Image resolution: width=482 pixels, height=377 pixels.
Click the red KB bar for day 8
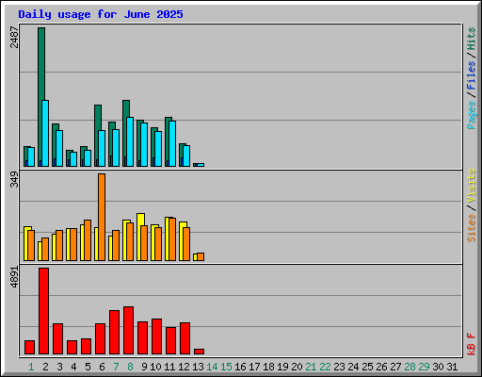(128, 330)
